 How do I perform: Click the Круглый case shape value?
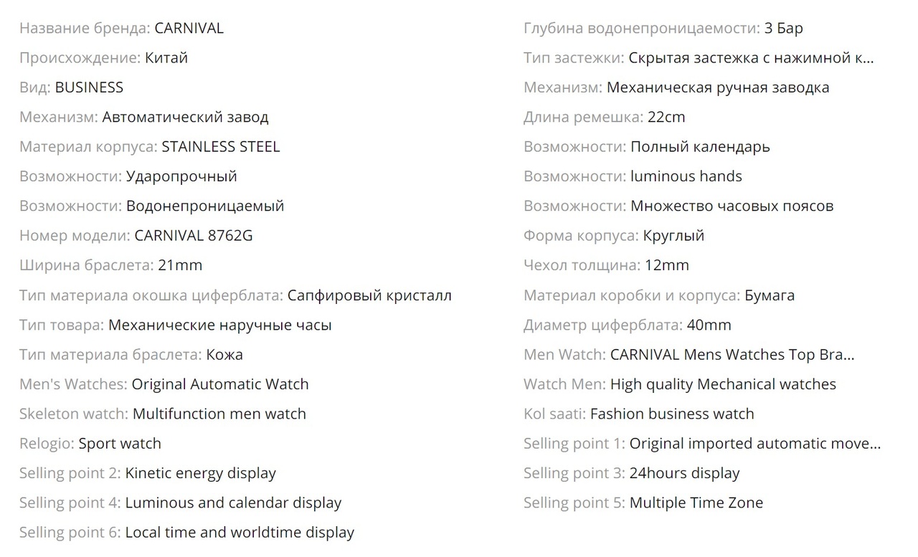tap(674, 235)
